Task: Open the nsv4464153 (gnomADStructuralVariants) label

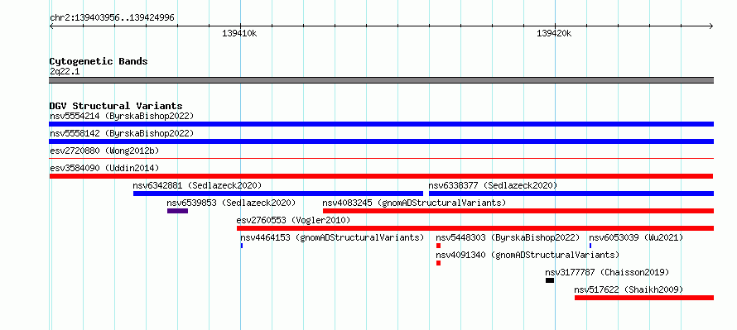Action: pos(332,237)
